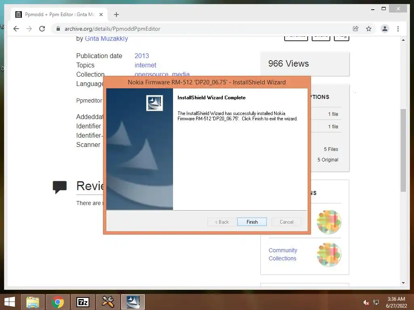Click the 5 Files download entry
This screenshot has height=310, width=414.
[x=331, y=149]
